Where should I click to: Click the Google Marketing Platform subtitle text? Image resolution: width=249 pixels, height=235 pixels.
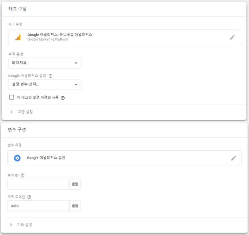coord(48,40)
